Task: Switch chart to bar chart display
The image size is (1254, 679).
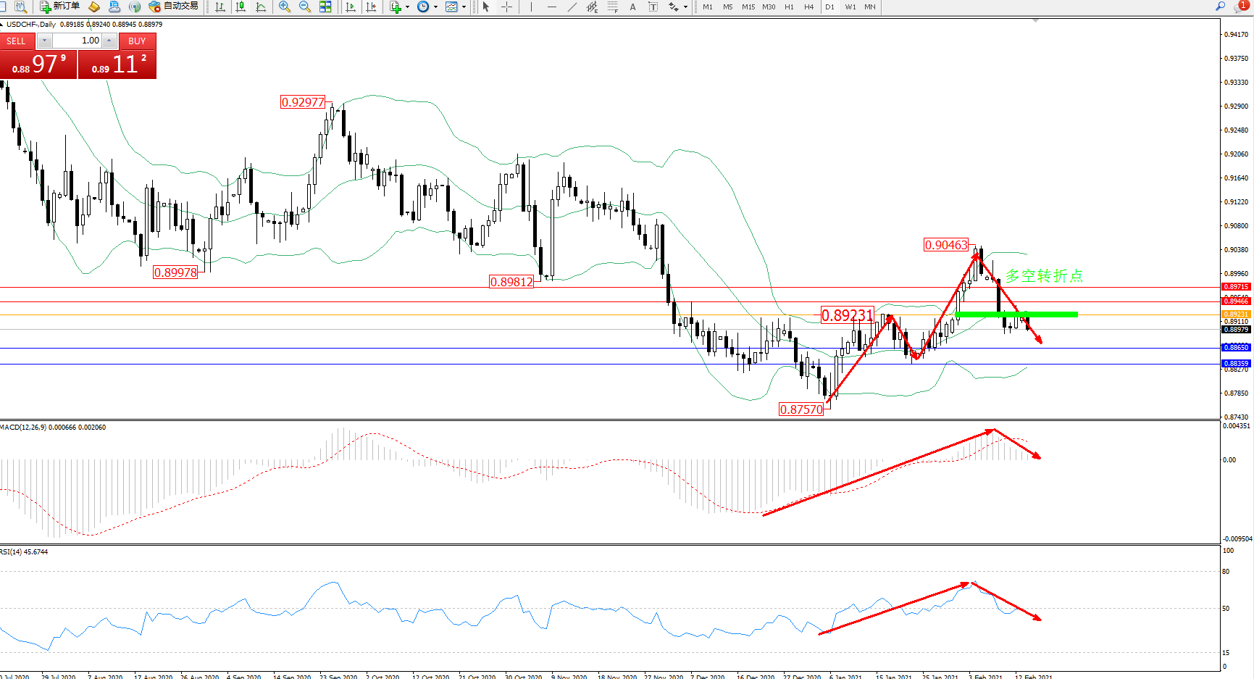Action: [x=220, y=7]
